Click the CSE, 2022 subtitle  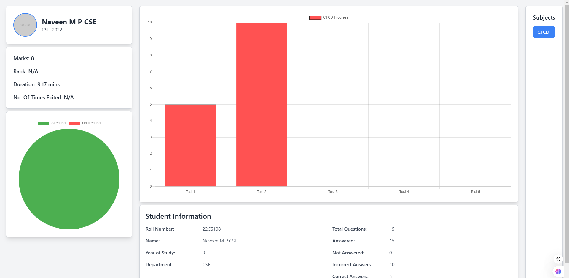coord(52,30)
